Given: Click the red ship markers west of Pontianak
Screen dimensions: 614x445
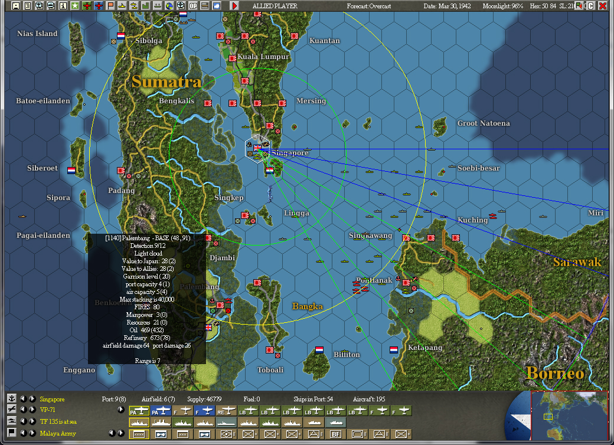Looking at the screenshot, I should click(360, 287).
